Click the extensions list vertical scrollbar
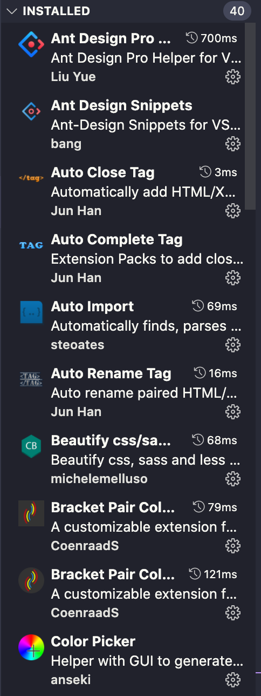The width and height of the screenshot is (261, 696). [x=250, y=116]
